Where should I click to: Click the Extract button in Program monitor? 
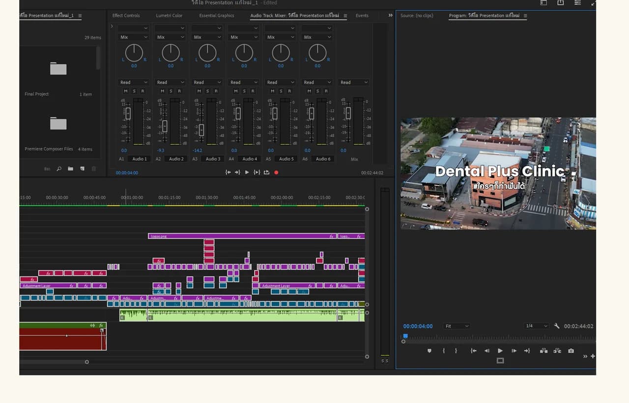coord(557,351)
